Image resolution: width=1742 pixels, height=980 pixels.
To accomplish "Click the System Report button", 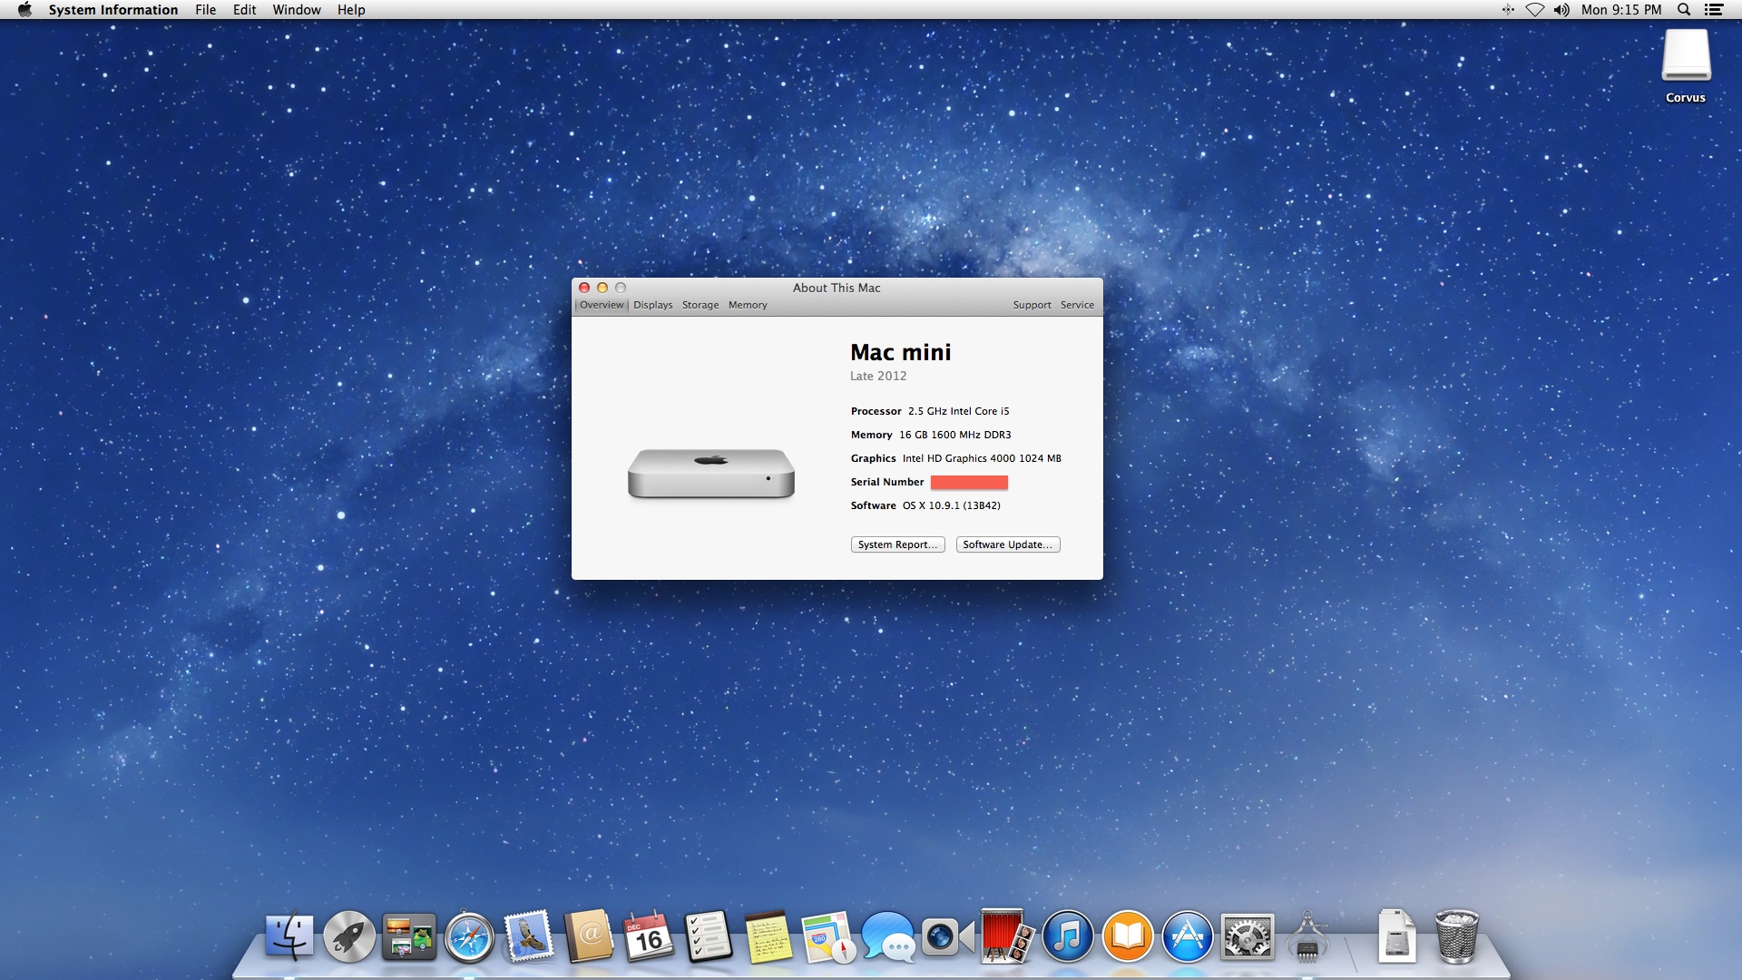I will (898, 544).
